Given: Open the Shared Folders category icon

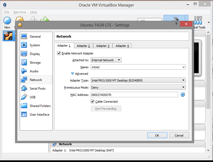Looking at the screenshot, I should 24,106.
